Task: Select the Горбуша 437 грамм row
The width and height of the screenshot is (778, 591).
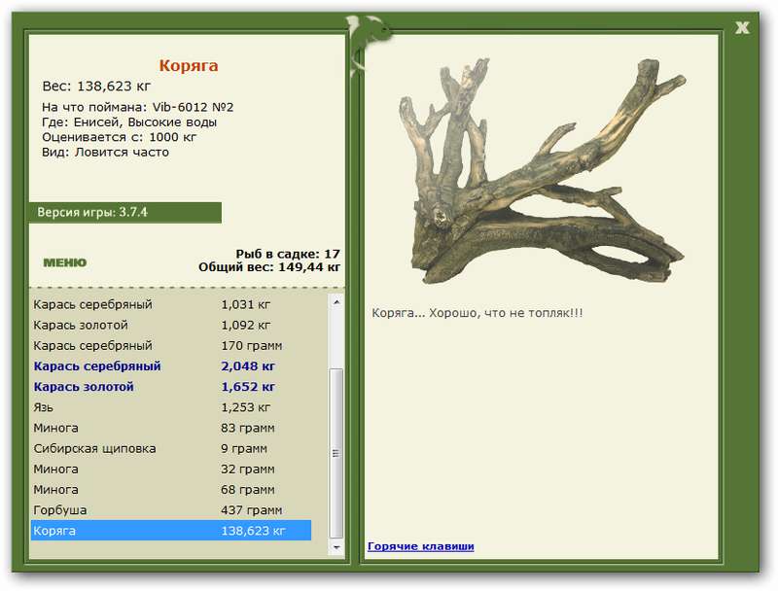Action: click(171, 510)
